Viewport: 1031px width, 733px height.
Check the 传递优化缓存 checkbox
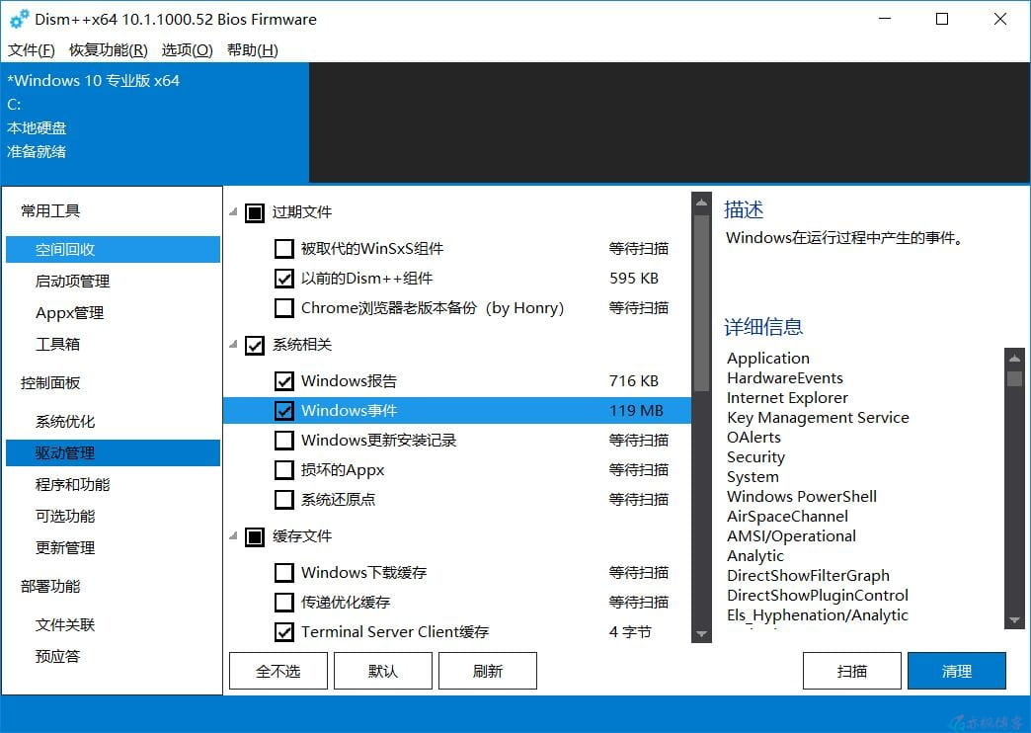pos(284,602)
